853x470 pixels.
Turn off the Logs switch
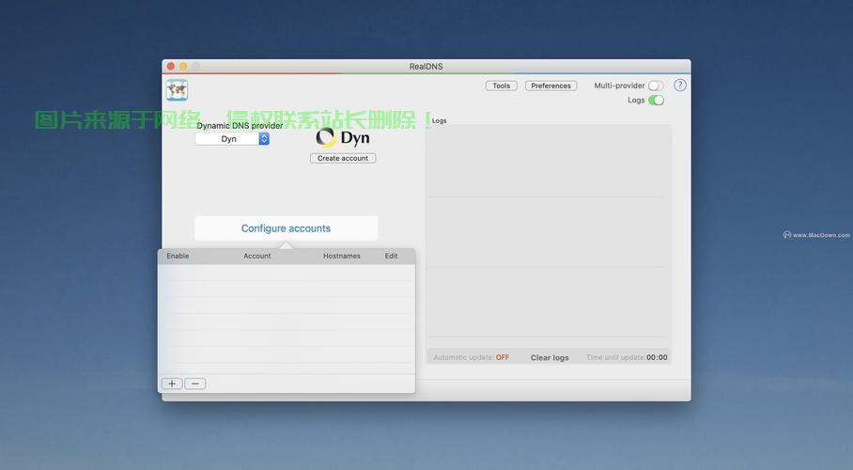pyautogui.click(x=656, y=101)
